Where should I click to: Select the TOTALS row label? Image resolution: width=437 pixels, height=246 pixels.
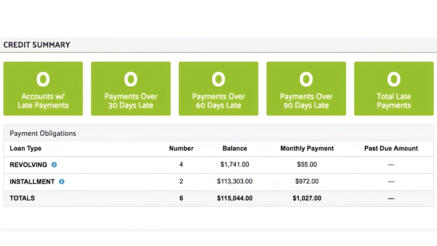22,198
